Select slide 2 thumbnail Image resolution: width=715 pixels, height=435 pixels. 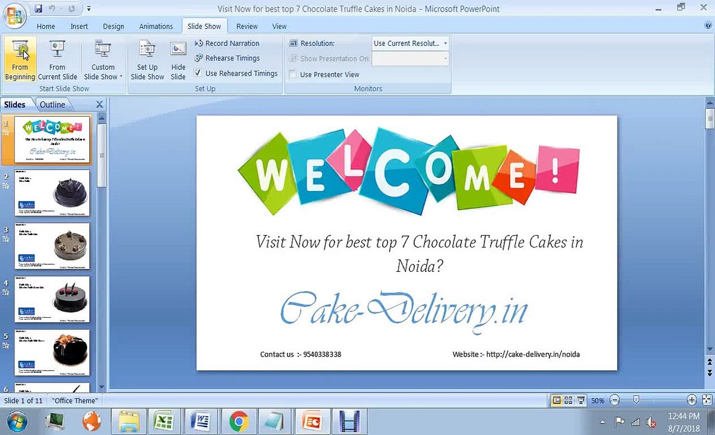[x=52, y=193]
